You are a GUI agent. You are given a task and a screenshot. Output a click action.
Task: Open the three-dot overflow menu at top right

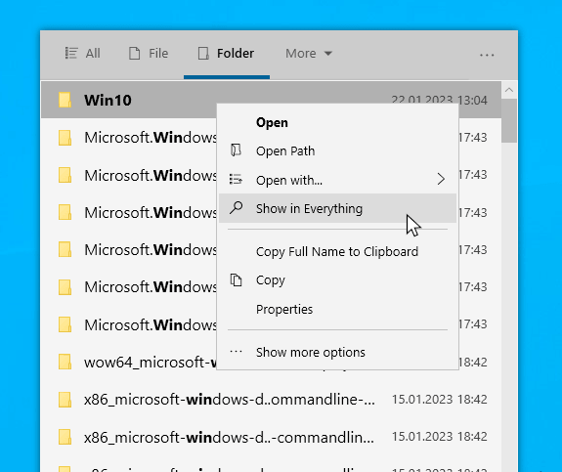487,55
